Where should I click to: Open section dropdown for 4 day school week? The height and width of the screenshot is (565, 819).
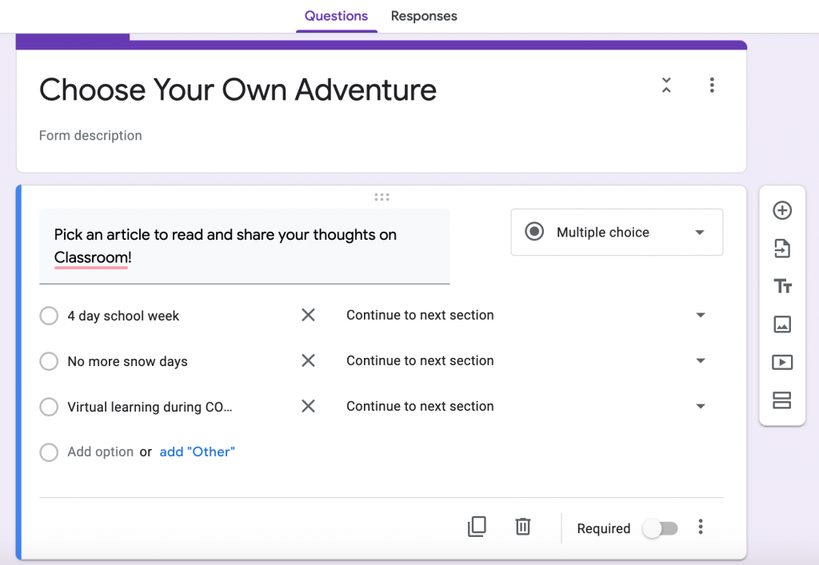coord(701,315)
